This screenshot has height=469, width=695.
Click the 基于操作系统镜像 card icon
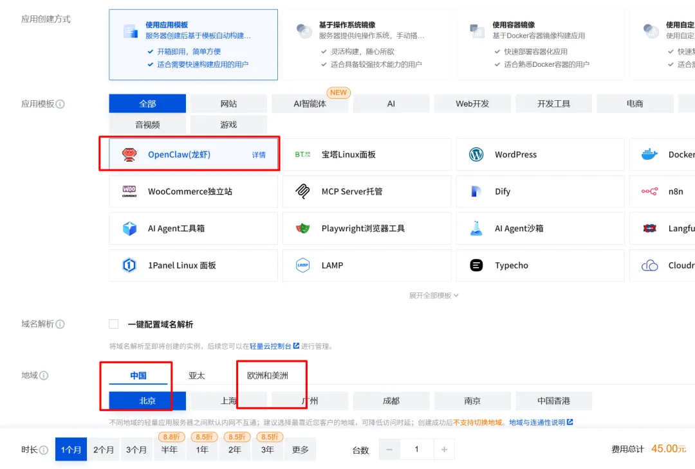point(304,31)
